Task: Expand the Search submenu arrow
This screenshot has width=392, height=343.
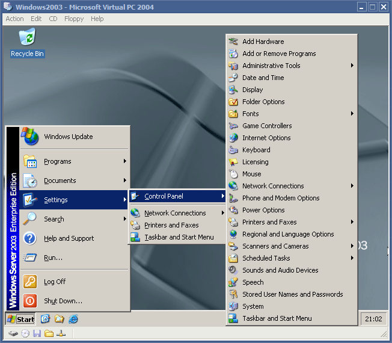Action: (124, 219)
